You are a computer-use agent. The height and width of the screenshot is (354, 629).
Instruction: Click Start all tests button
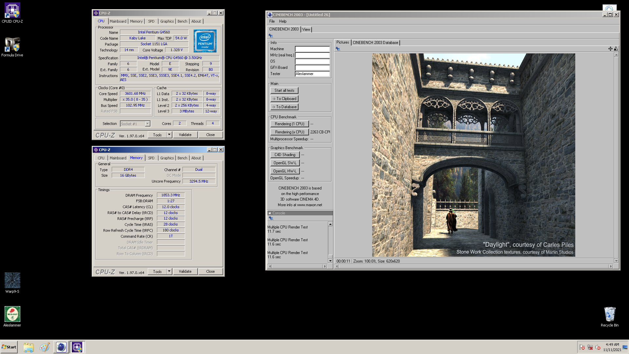point(284,90)
